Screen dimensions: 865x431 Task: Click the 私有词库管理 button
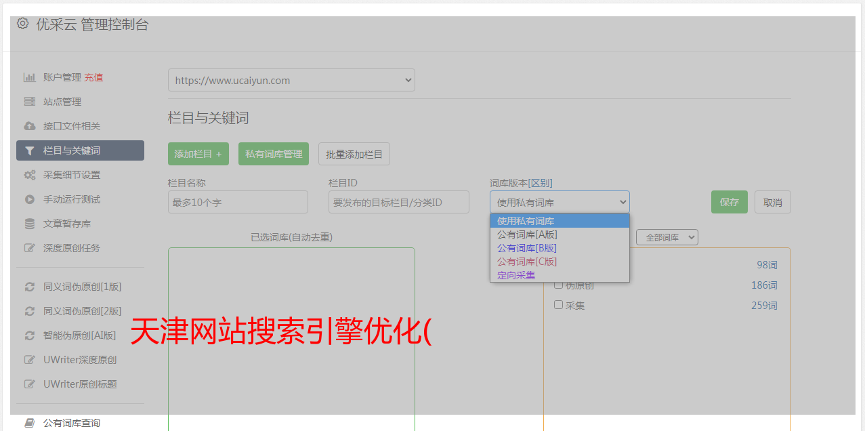(274, 154)
